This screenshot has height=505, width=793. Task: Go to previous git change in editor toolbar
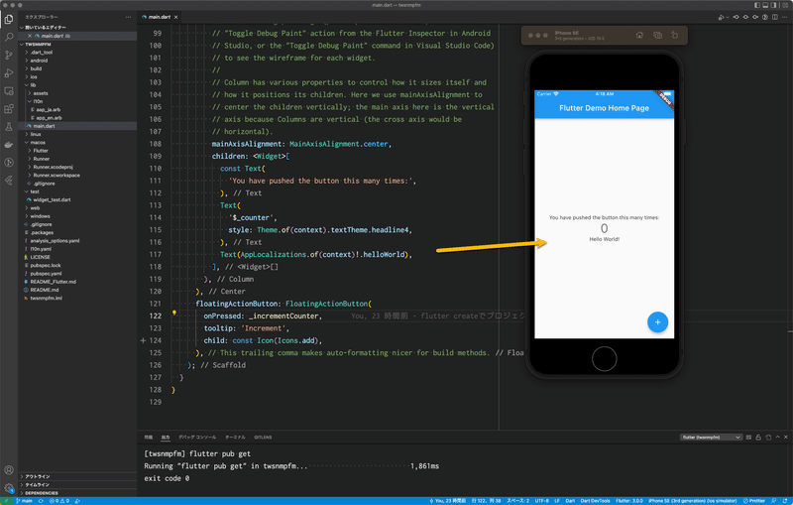[x=736, y=17]
